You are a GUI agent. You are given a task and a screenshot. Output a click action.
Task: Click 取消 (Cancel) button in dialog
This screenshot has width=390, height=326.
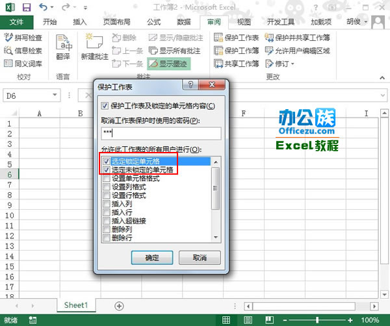click(200, 258)
